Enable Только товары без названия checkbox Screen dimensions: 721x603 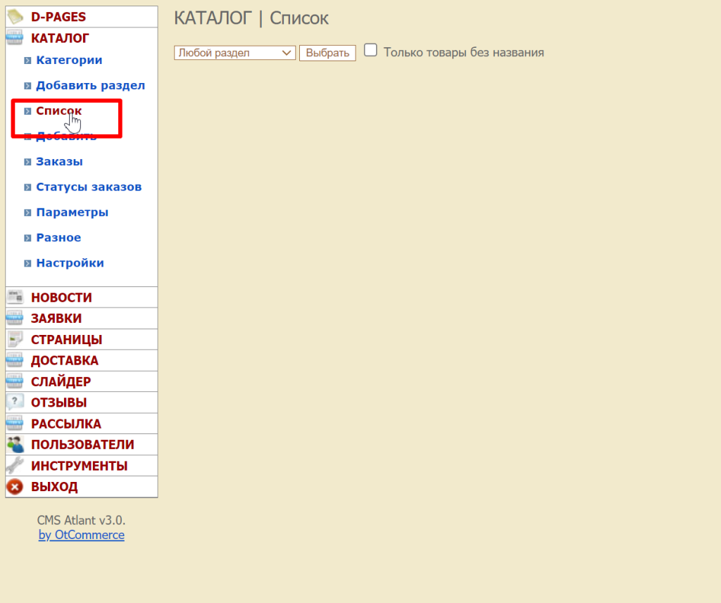(370, 50)
